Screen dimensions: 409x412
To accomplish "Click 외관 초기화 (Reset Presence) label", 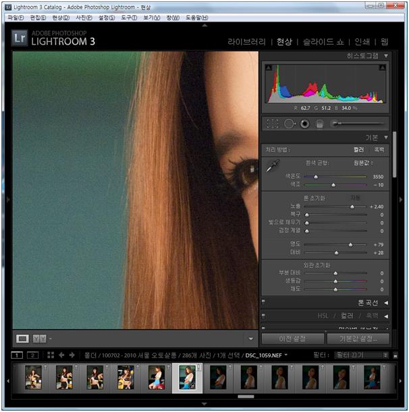I will (x=317, y=265).
